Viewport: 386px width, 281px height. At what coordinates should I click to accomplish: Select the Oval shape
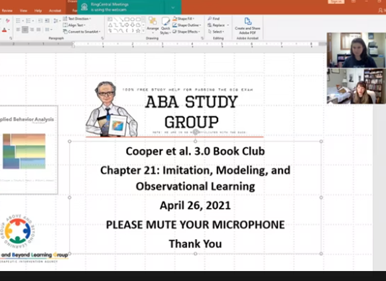click(133, 19)
